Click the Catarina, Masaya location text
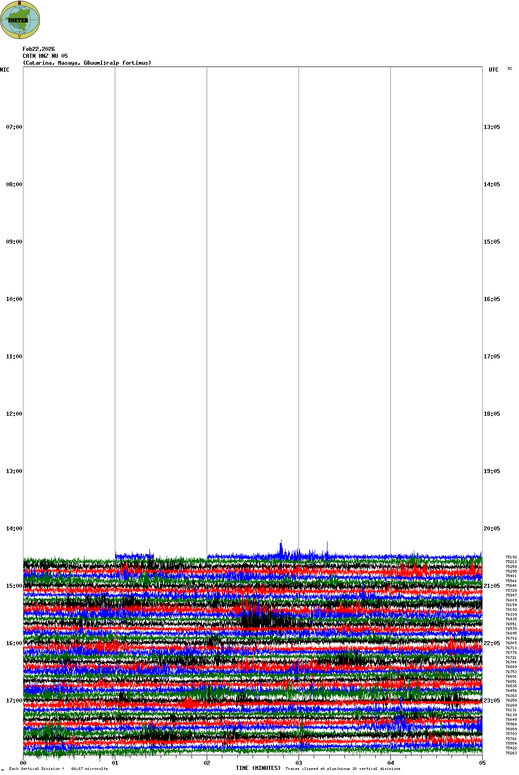 tap(87, 63)
